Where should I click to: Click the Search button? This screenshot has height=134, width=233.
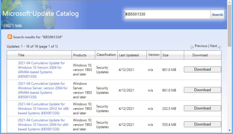pyautogui.click(x=217, y=15)
